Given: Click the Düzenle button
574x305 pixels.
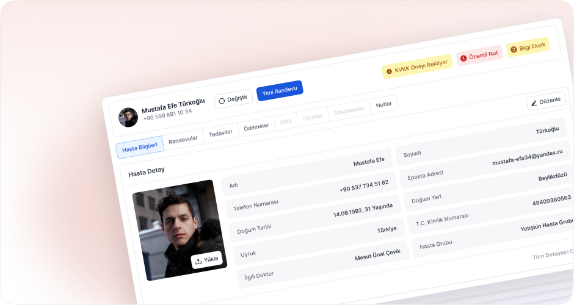Looking at the screenshot, I should (x=546, y=101).
